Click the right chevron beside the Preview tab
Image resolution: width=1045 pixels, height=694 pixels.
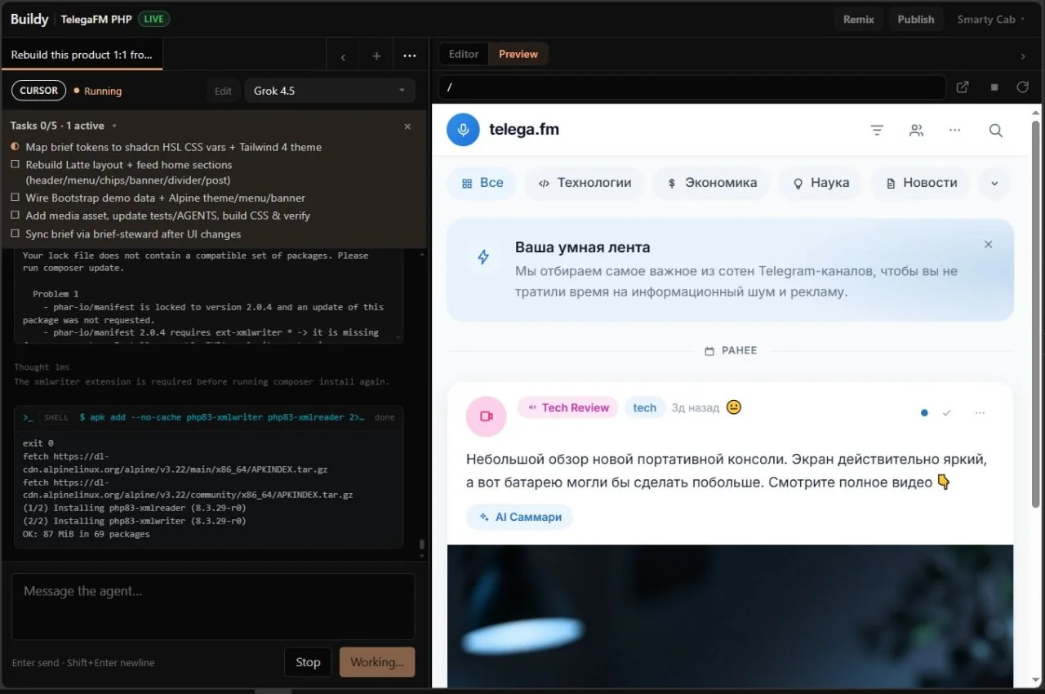pyautogui.click(x=1023, y=56)
